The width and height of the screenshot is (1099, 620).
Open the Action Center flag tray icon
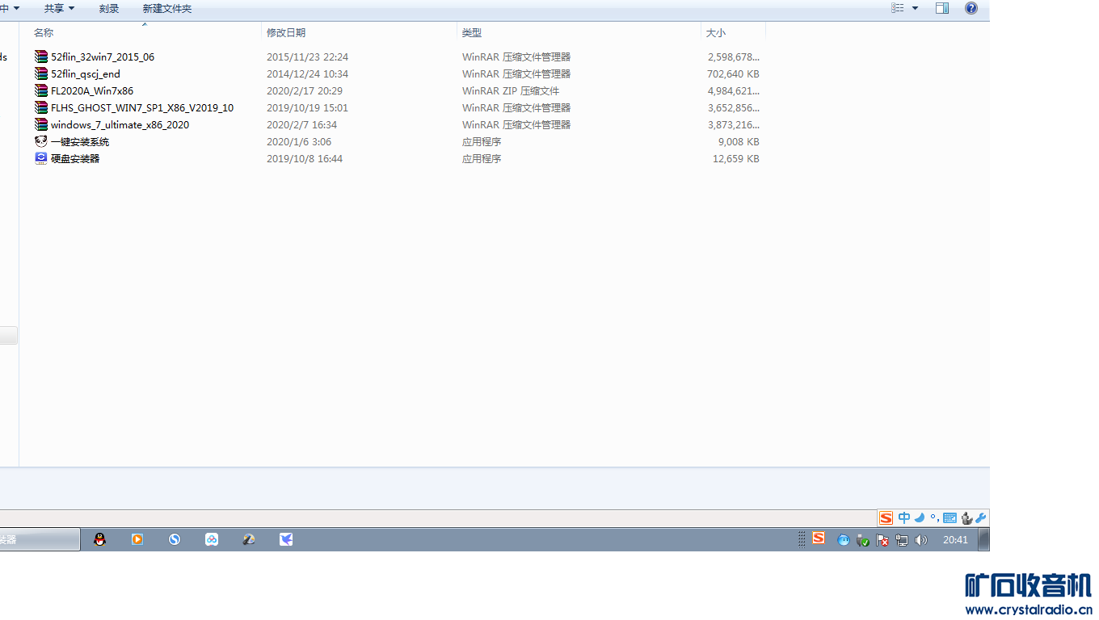882,540
